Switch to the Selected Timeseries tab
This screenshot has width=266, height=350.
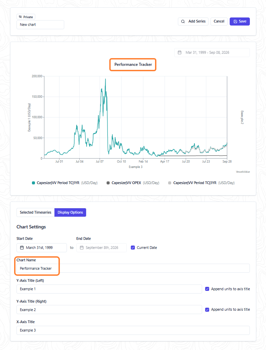point(36,212)
